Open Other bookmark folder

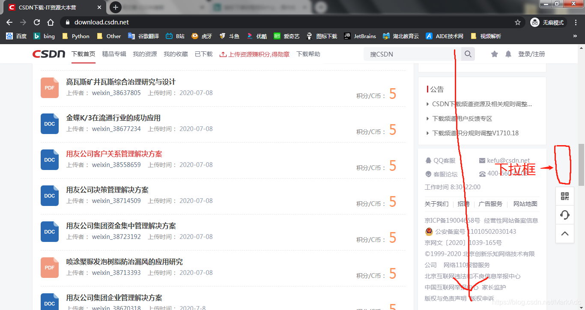click(x=109, y=36)
